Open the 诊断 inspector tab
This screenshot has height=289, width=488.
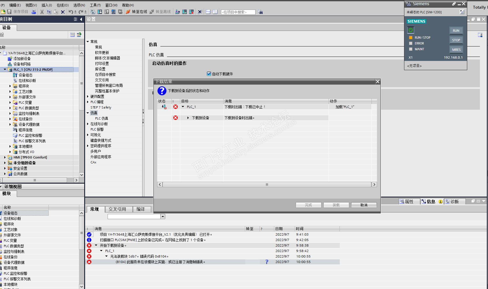[455, 202]
